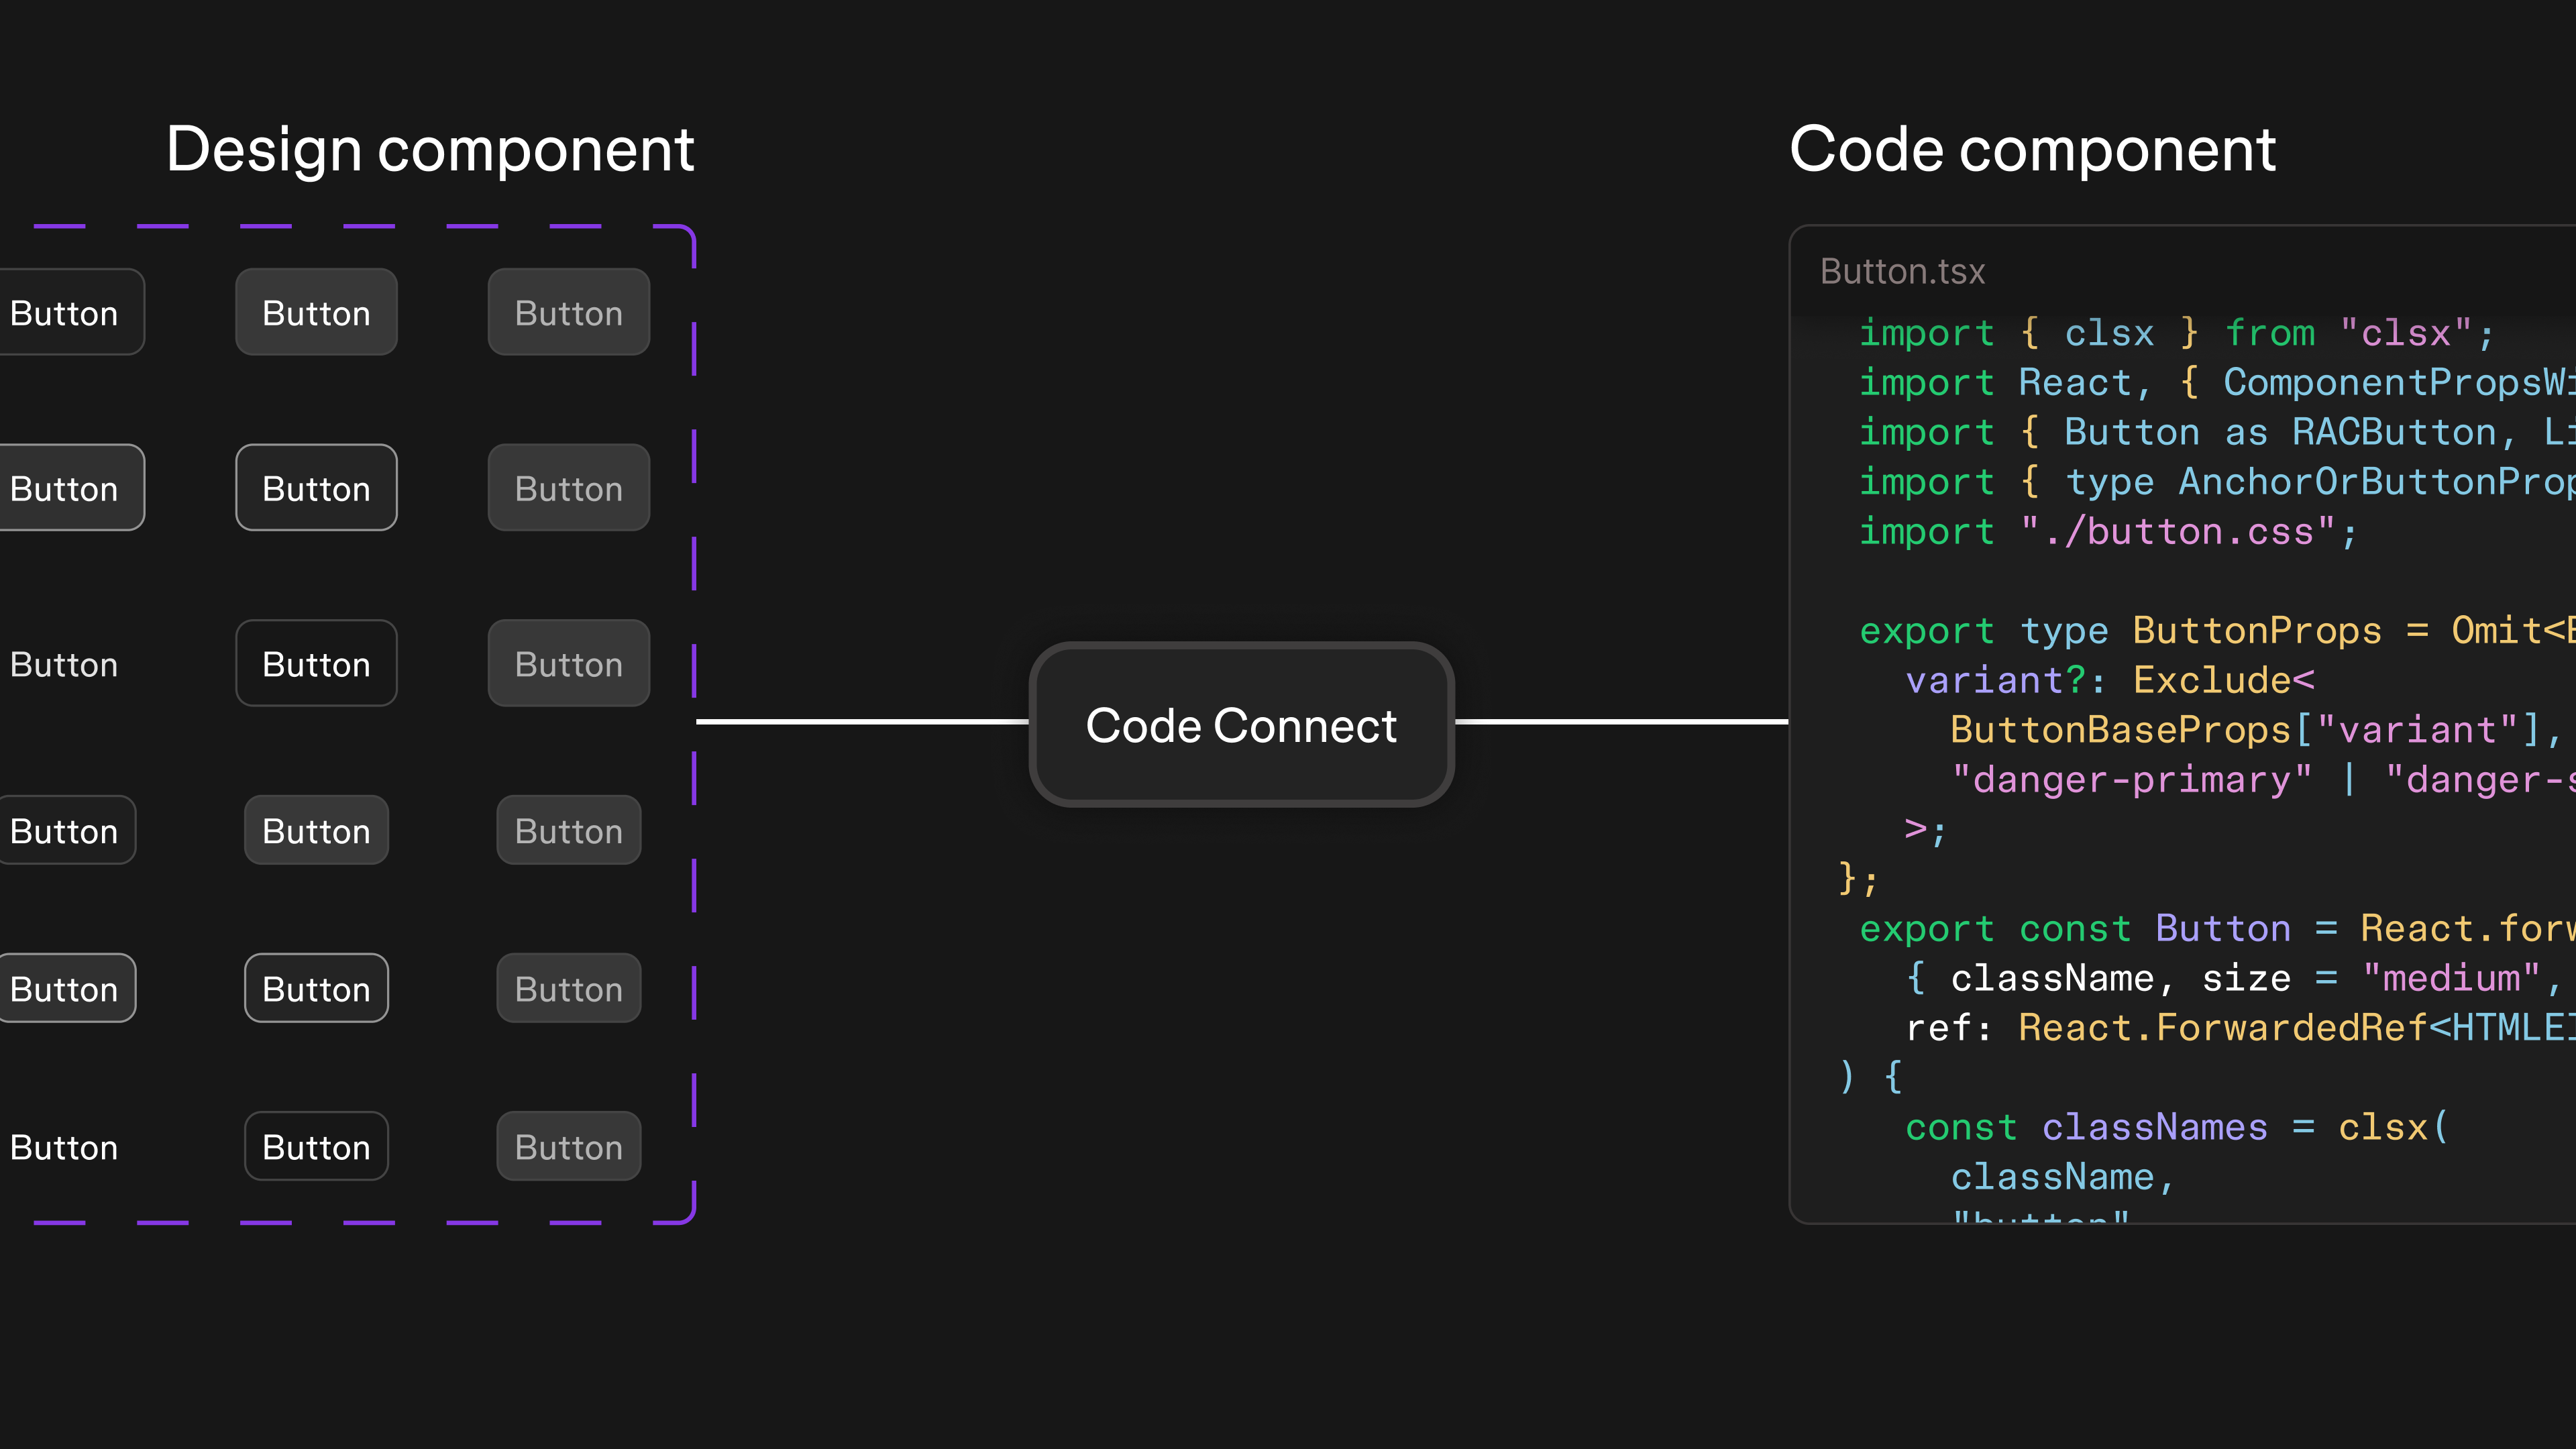Image resolution: width=2576 pixels, height=1449 pixels.
Task: Select the bright outlined Button in the fifth row
Action: tap(316, 988)
